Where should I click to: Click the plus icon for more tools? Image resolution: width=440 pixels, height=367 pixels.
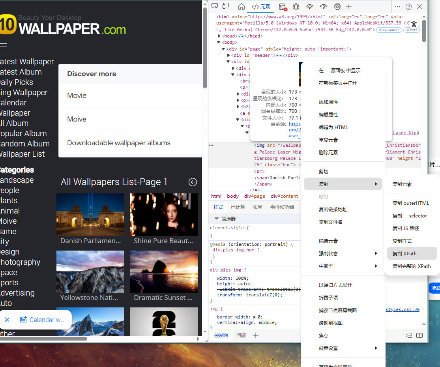click(x=348, y=6)
